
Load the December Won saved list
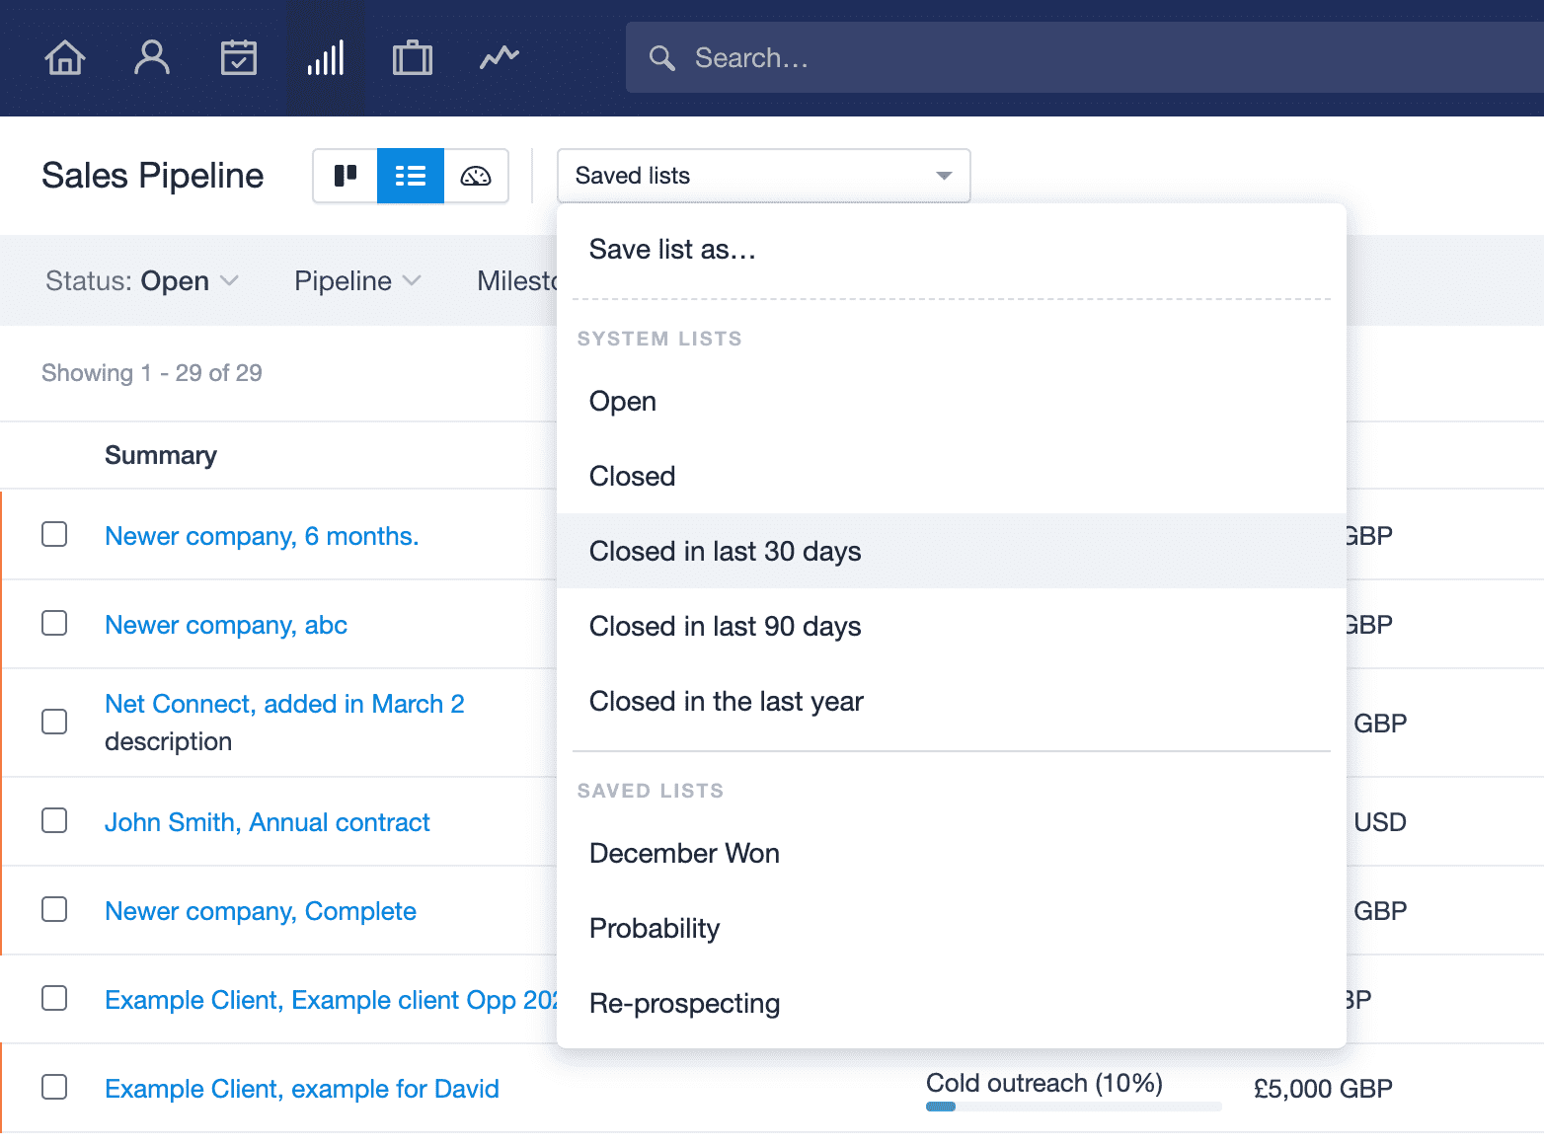coord(952,854)
